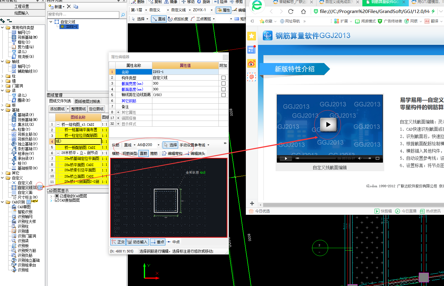Click the 搜索构件 search field

pos(83,15)
